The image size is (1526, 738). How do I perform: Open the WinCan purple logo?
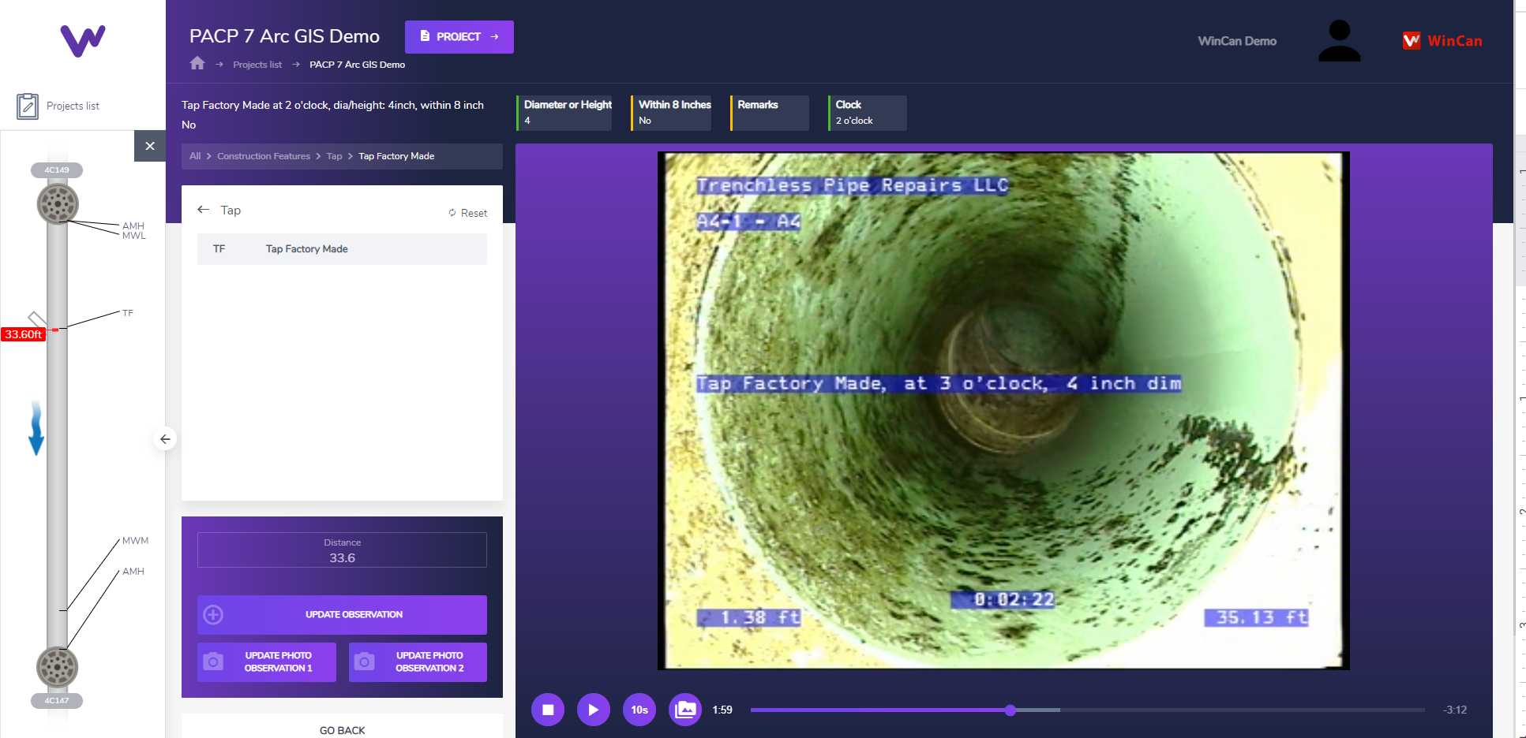tap(83, 41)
